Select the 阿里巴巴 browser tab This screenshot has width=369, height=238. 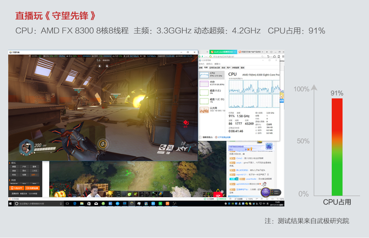(251, 52)
